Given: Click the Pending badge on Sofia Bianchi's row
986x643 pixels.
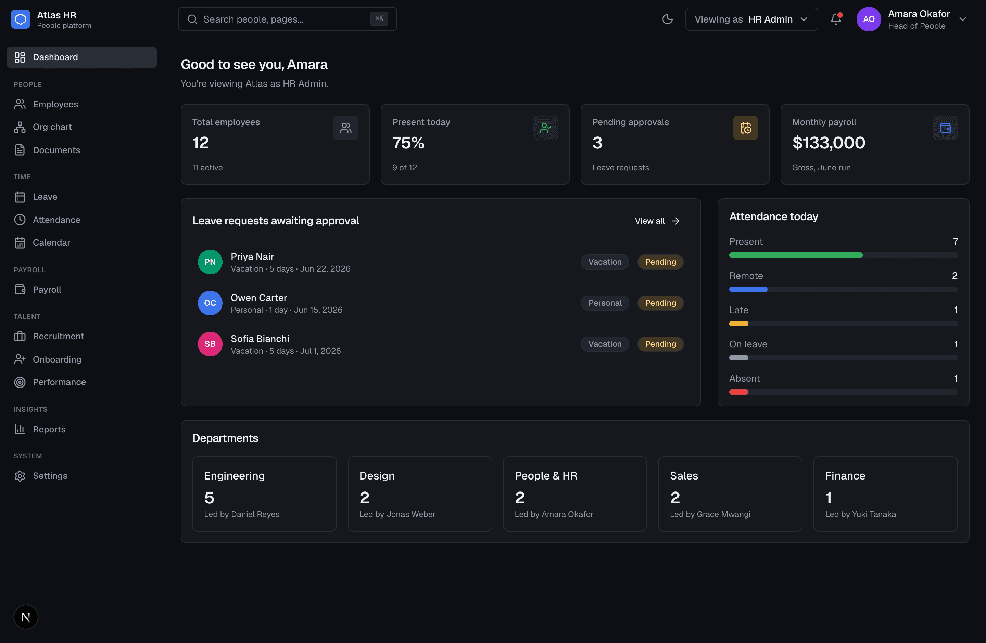Looking at the screenshot, I should 660,344.
